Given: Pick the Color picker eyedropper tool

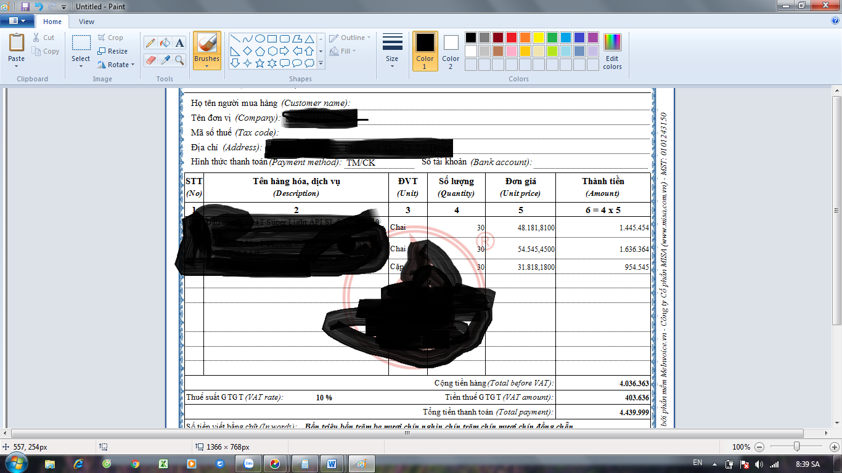Looking at the screenshot, I should click(x=165, y=60).
